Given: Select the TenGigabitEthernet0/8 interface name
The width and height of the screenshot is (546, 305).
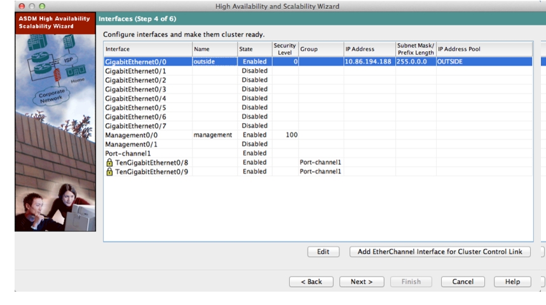Looking at the screenshot, I should pos(151,162).
